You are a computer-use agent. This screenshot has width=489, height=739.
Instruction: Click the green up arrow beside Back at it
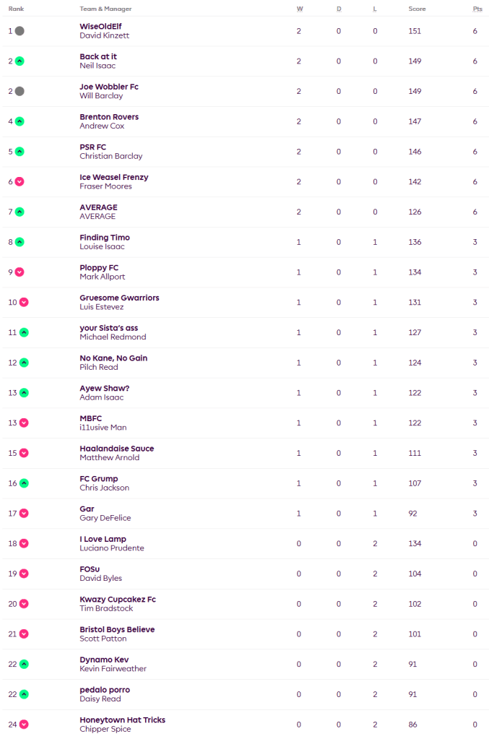20,61
